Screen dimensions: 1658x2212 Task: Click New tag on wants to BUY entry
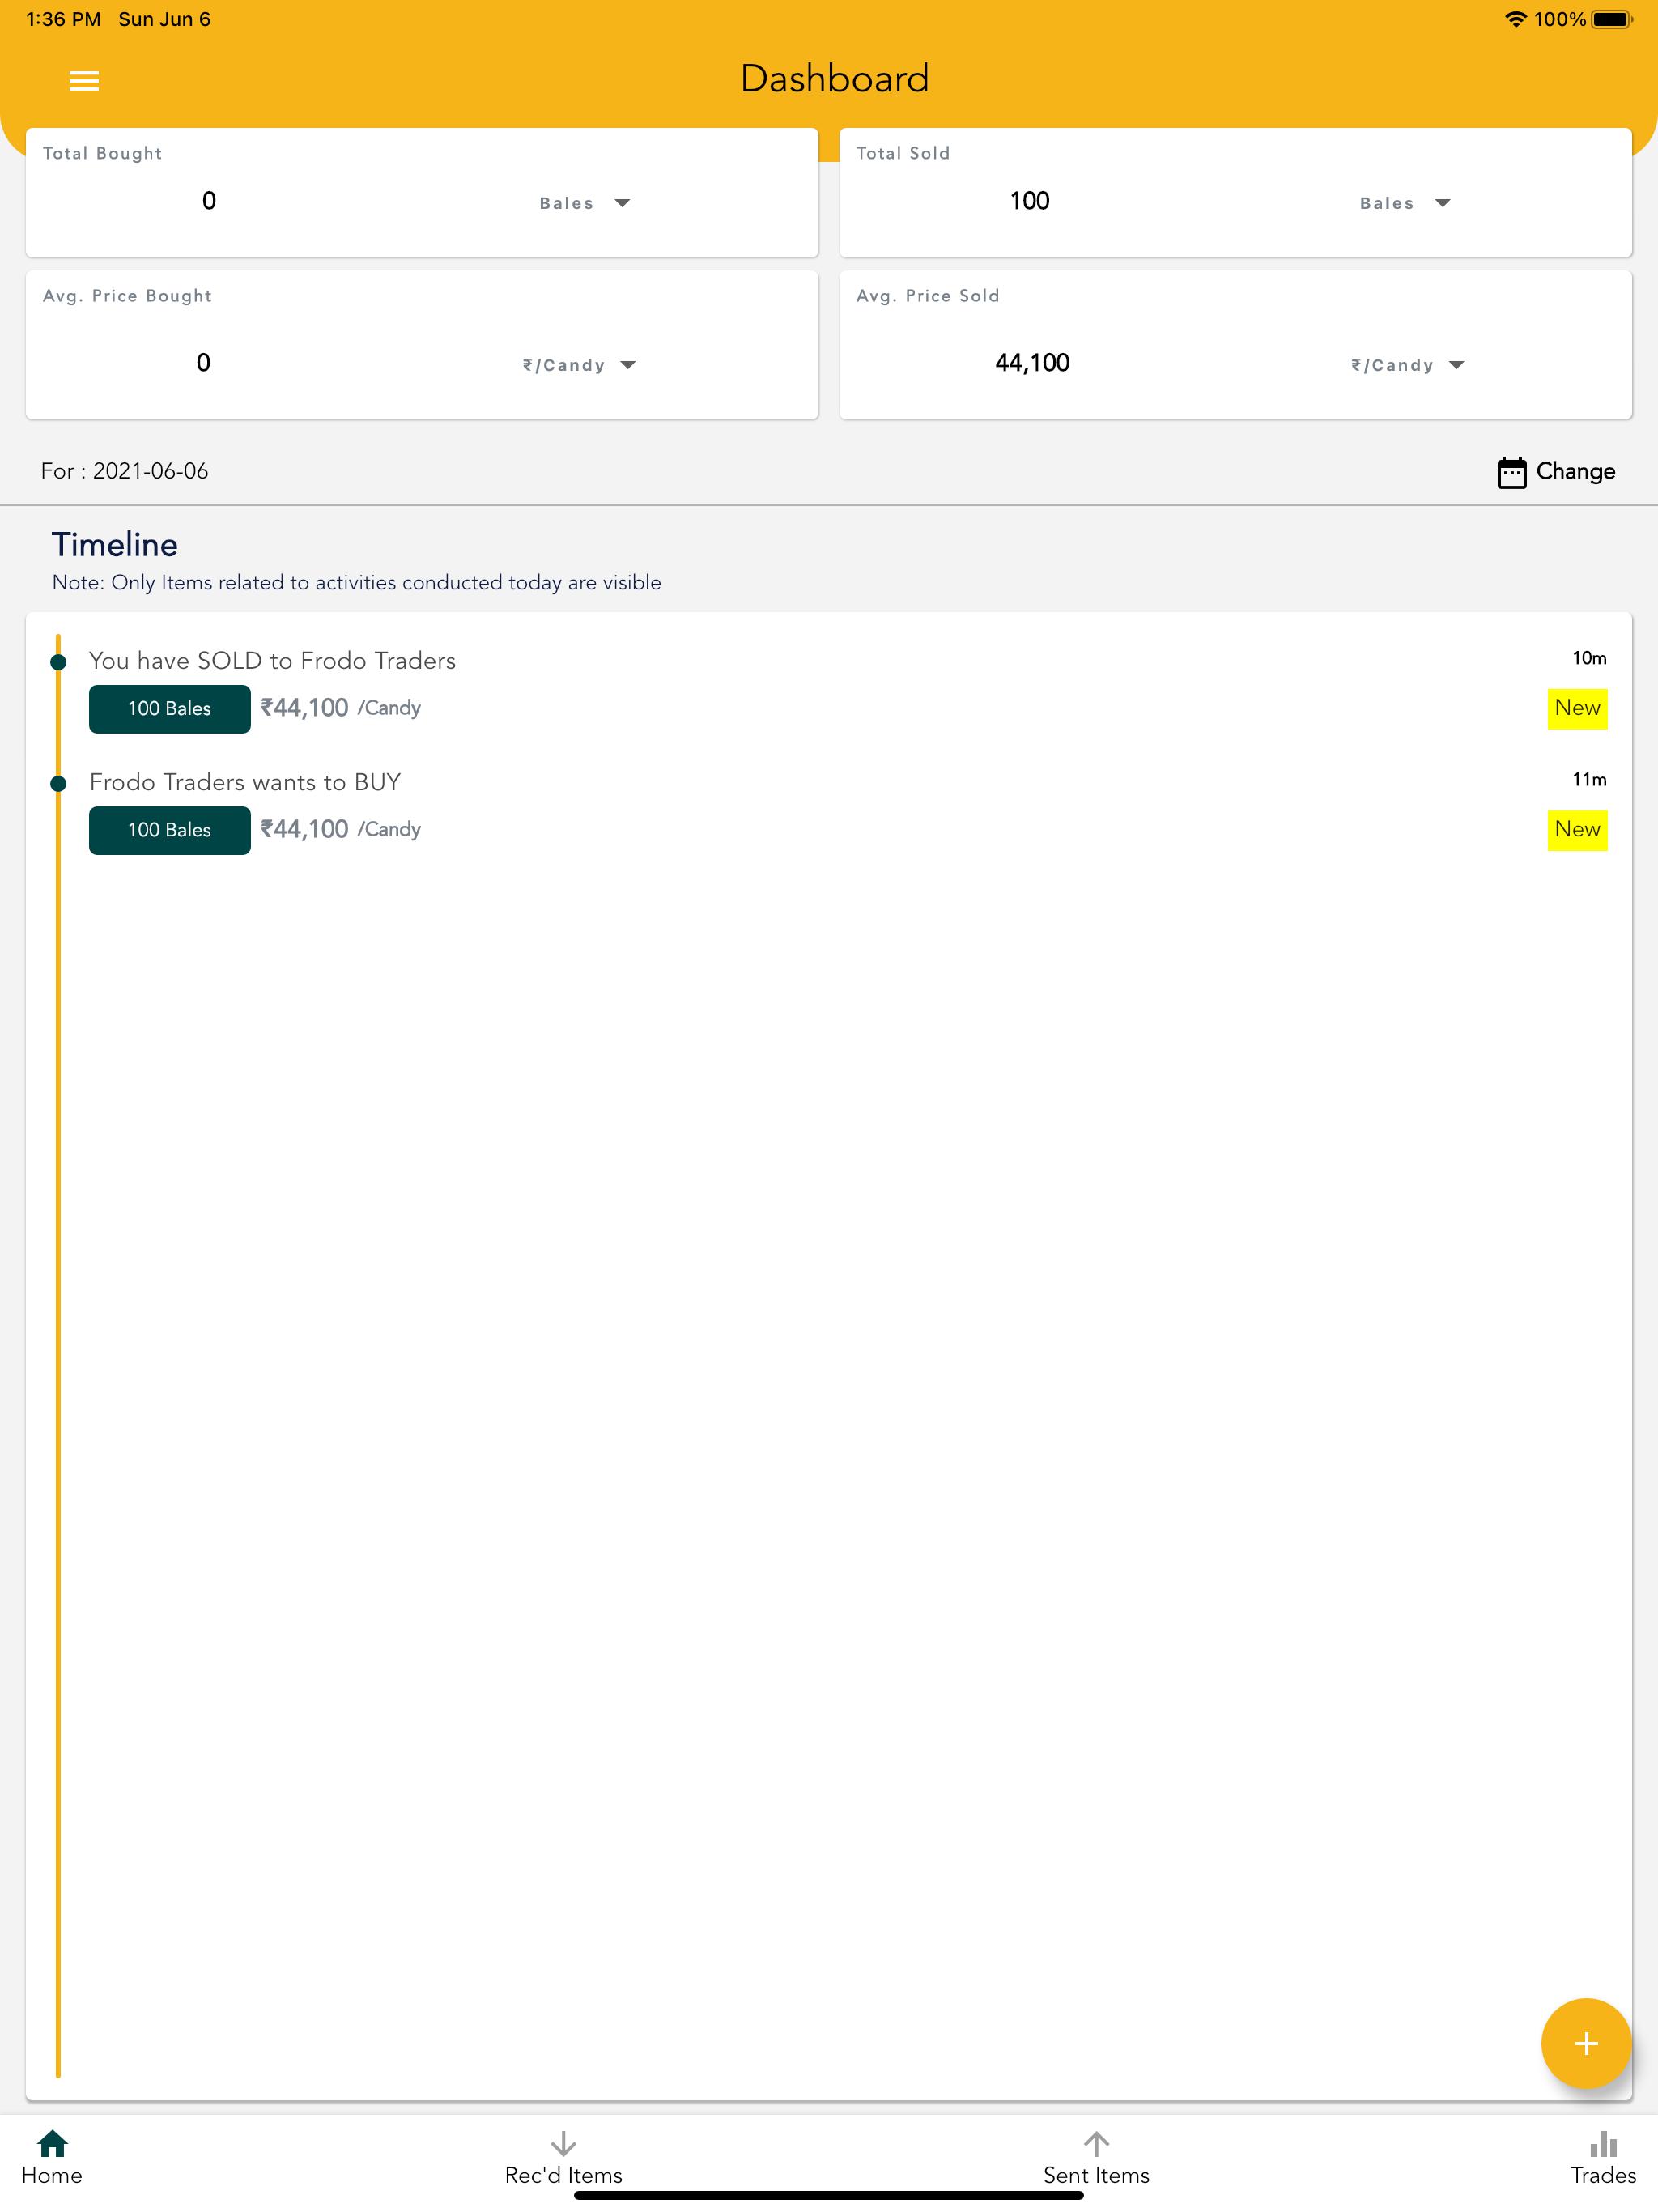pyautogui.click(x=1577, y=829)
